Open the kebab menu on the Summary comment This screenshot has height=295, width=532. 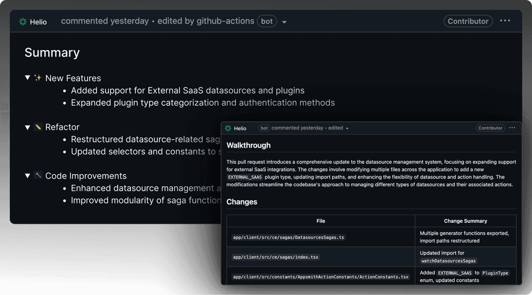tap(505, 21)
